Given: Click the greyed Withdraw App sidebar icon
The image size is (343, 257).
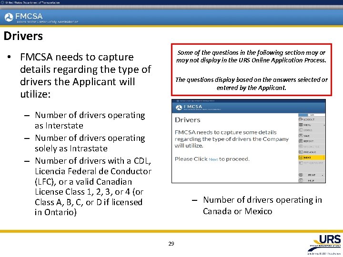Looking at the screenshot, I should 301,163.
